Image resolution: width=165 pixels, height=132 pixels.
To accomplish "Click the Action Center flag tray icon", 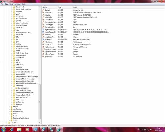I will tap(145, 130).
